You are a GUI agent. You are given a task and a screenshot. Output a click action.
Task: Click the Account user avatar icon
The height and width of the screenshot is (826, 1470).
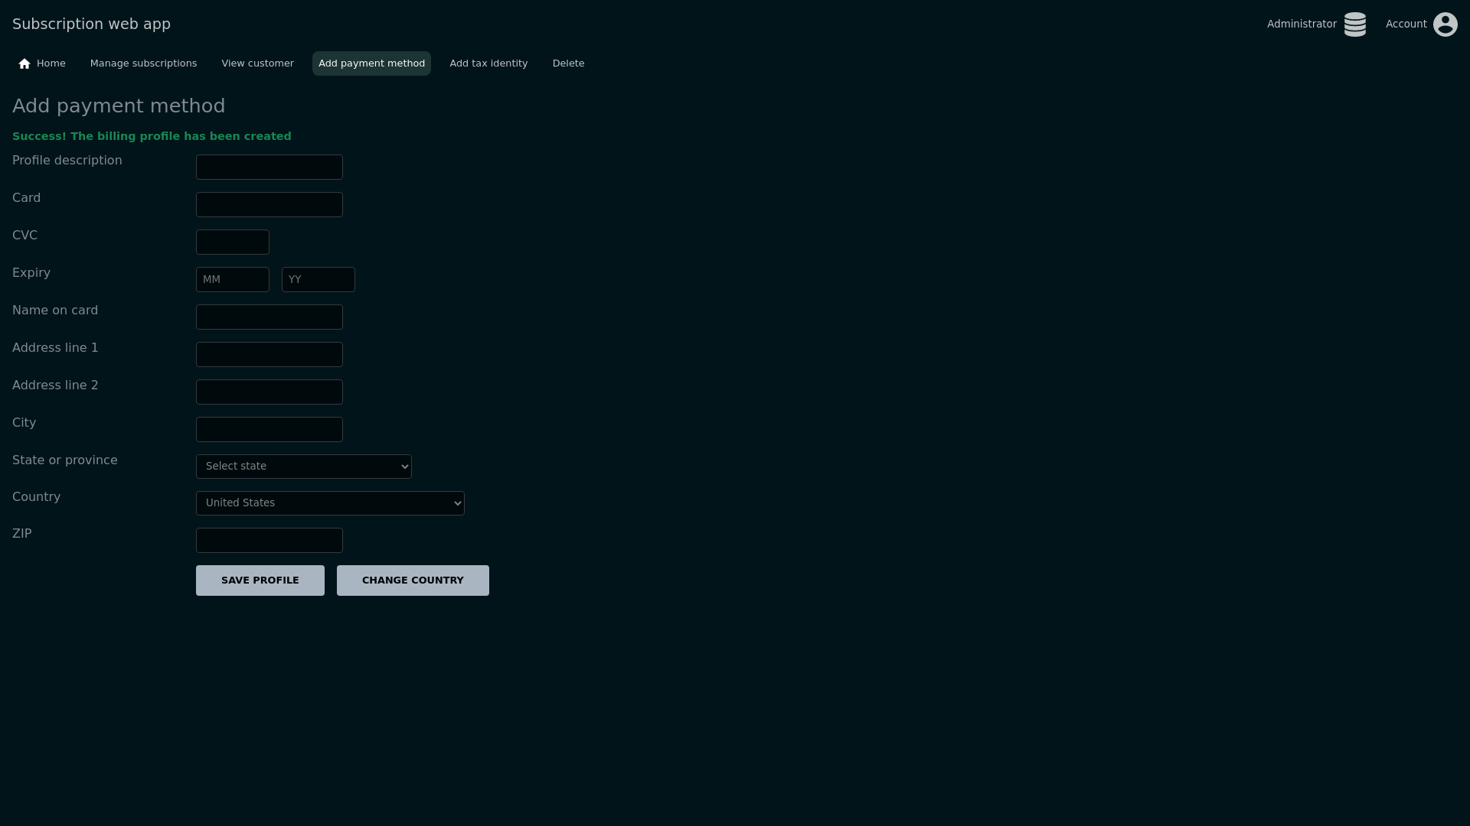point(1445,24)
